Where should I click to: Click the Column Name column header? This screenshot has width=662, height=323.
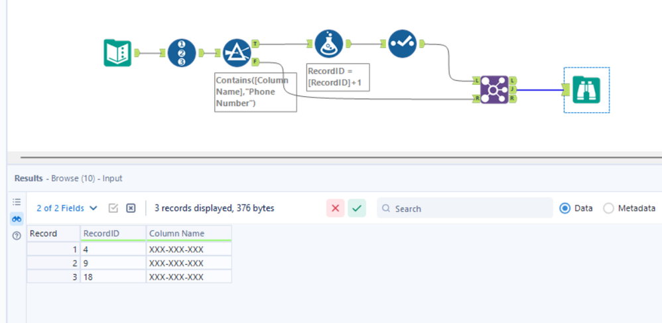[189, 233]
